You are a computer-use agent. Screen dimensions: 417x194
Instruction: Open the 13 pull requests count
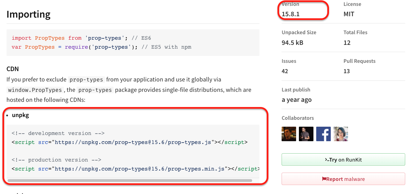347,71
